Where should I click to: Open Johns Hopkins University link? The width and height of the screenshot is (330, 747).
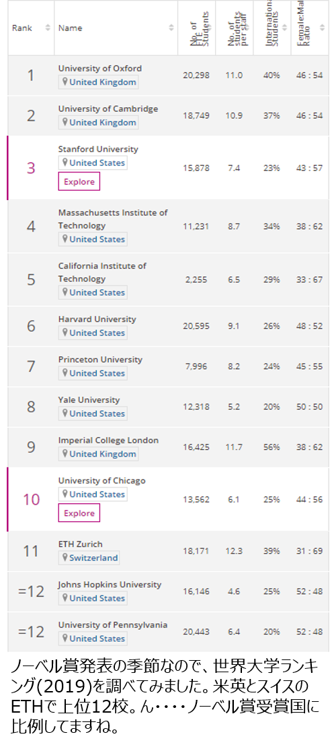coord(110,585)
